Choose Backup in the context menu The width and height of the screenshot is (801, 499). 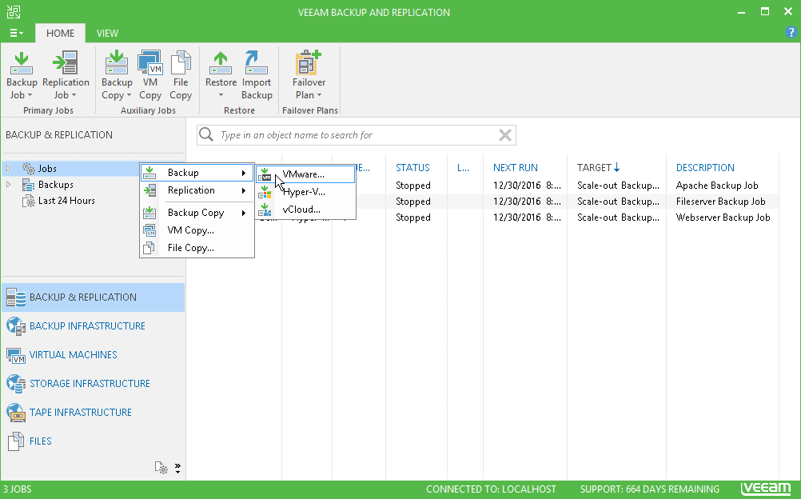point(197,173)
